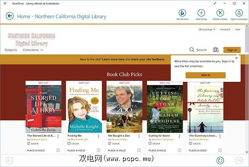Image resolution: width=249 pixels, height=167 pixels.
Task: Toggle wish list bookmark for Finding Me
Action: coord(98,150)
